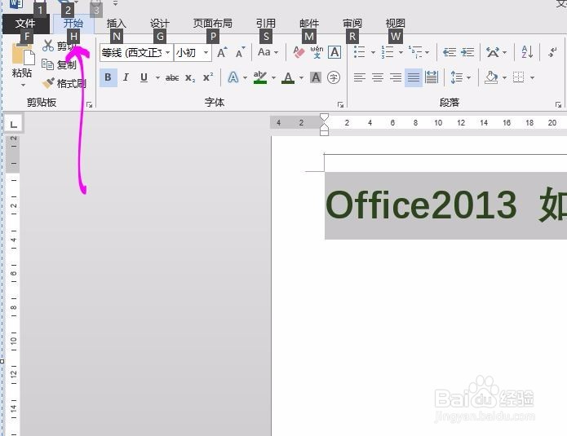567x436 pixels.
Task: Shrink font size with smaller A icon
Action: (x=240, y=53)
